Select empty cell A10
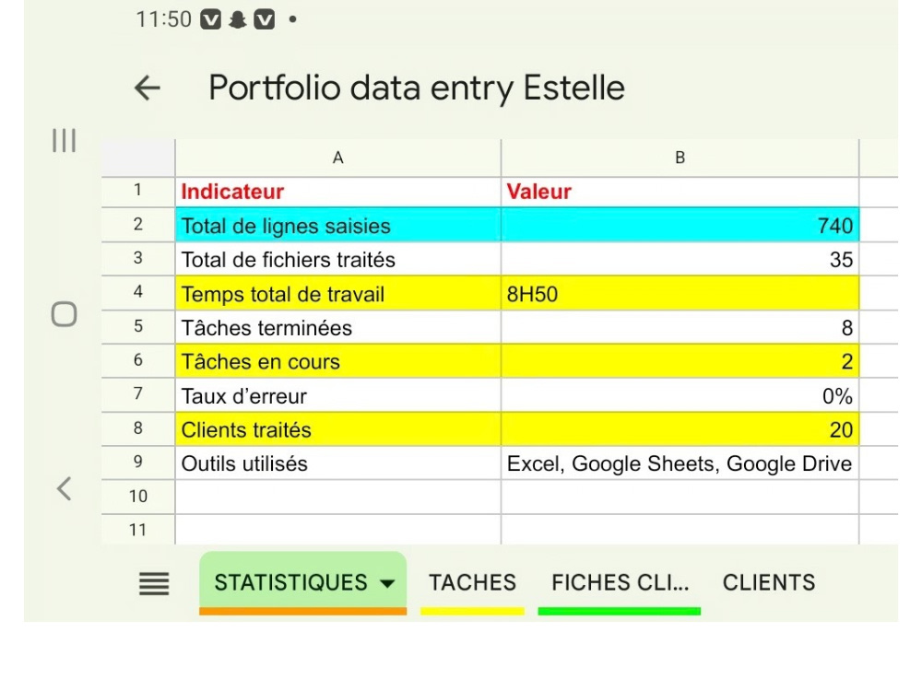Viewport: 922px width, 691px height. [338, 497]
